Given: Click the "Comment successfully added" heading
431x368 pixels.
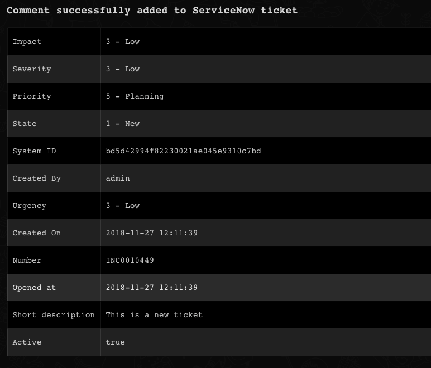Looking at the screenshot, I should [152, 10].
